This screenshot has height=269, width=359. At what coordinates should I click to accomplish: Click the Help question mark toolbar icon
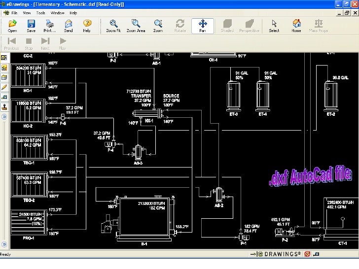click(x=87, y=23)
